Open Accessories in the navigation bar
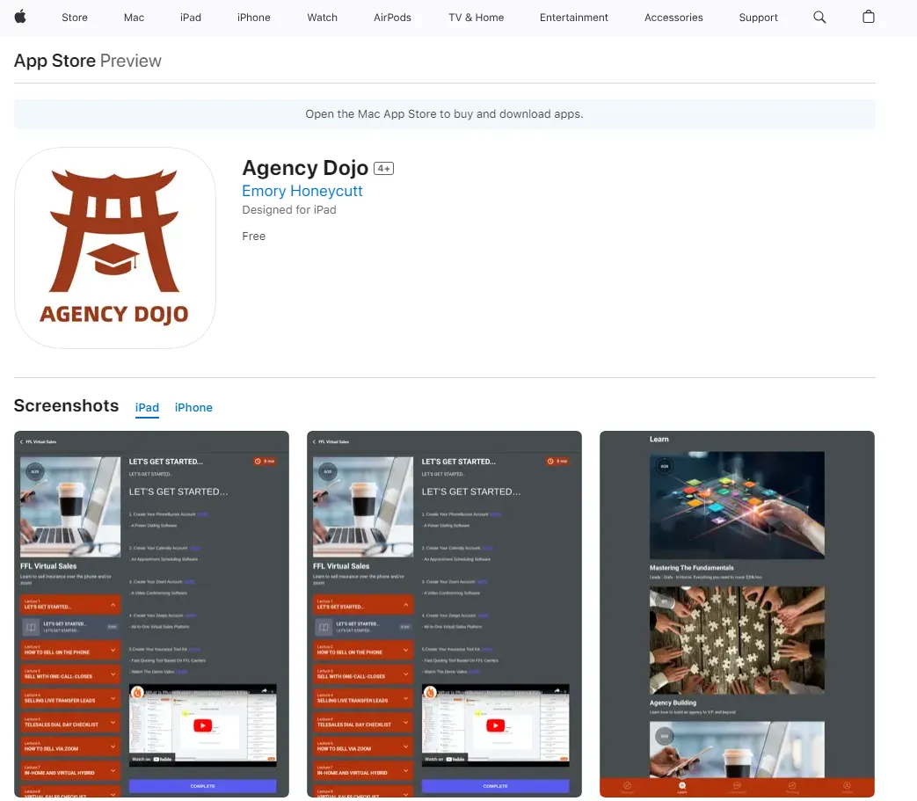 tap(673, 18)
